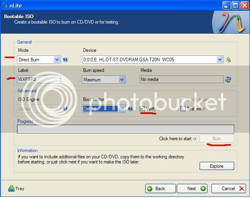Open the Burn speed dropdown
250x198 pixels.
point(104,80)
